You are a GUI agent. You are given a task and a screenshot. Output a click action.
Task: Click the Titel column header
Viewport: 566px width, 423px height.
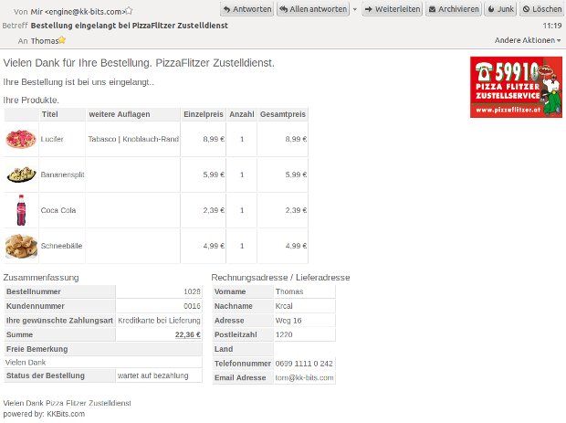pyautogui.click(x=49, y=114)
